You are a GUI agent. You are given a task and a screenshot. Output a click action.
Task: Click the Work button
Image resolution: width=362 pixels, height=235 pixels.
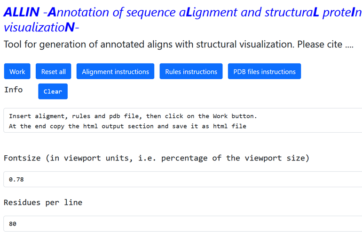pos(17,72)
